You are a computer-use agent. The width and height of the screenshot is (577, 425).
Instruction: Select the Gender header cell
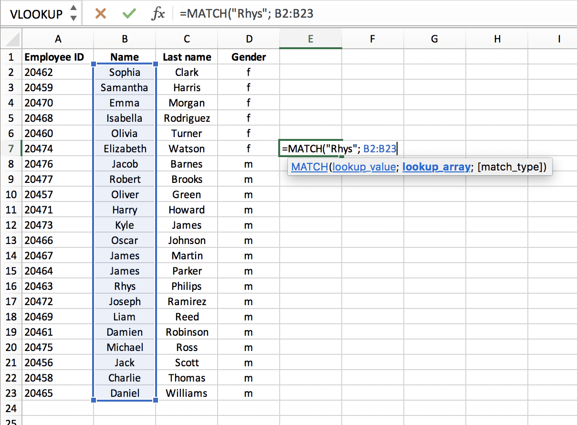point(249,57)
